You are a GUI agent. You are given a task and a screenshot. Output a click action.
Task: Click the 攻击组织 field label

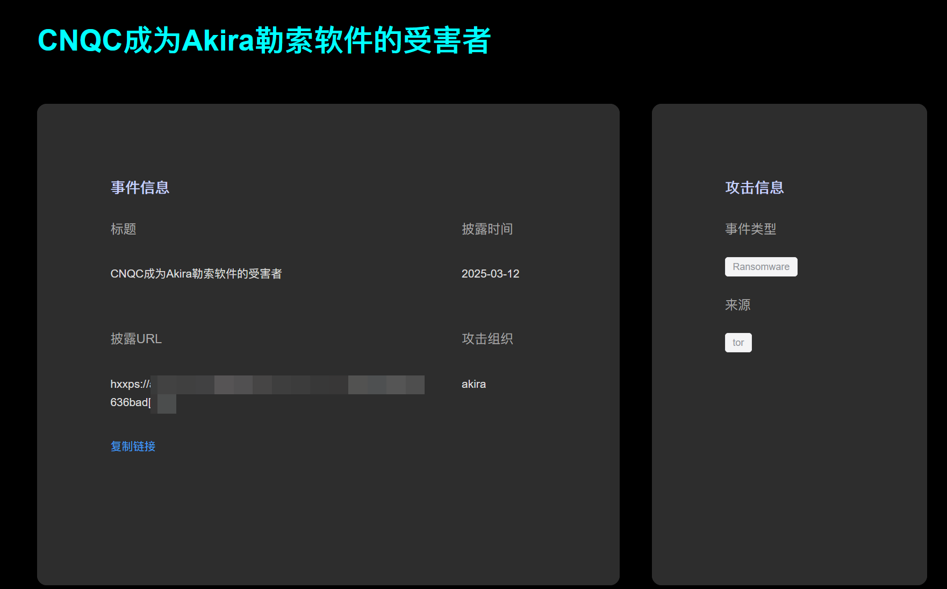click(x=487, y=339)
